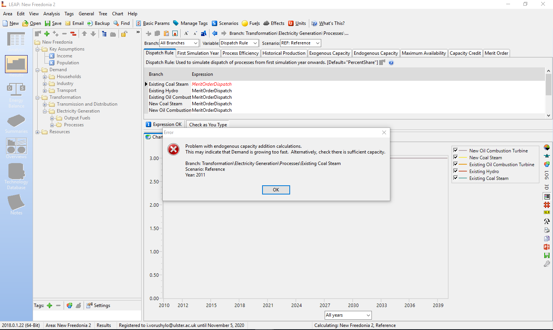Click the Check as You Type button

coord(208,124)
